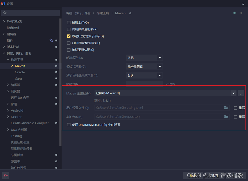Image resolution: width=248 pixels, height=181 pixels.
Task: Click the marker icon beside Gradle-Android Compiler
Action: pos(56,123)
